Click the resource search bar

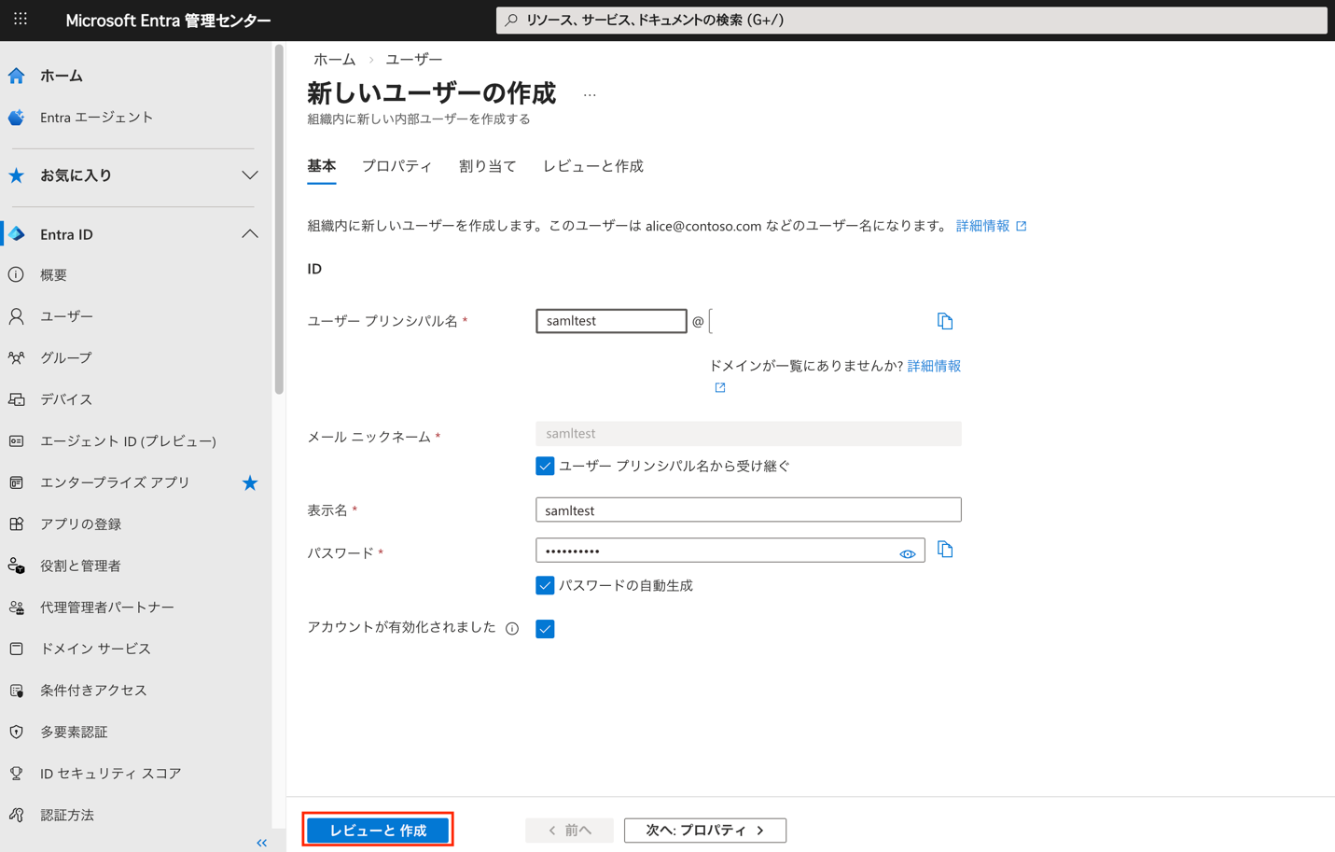(x=911, y=21)
